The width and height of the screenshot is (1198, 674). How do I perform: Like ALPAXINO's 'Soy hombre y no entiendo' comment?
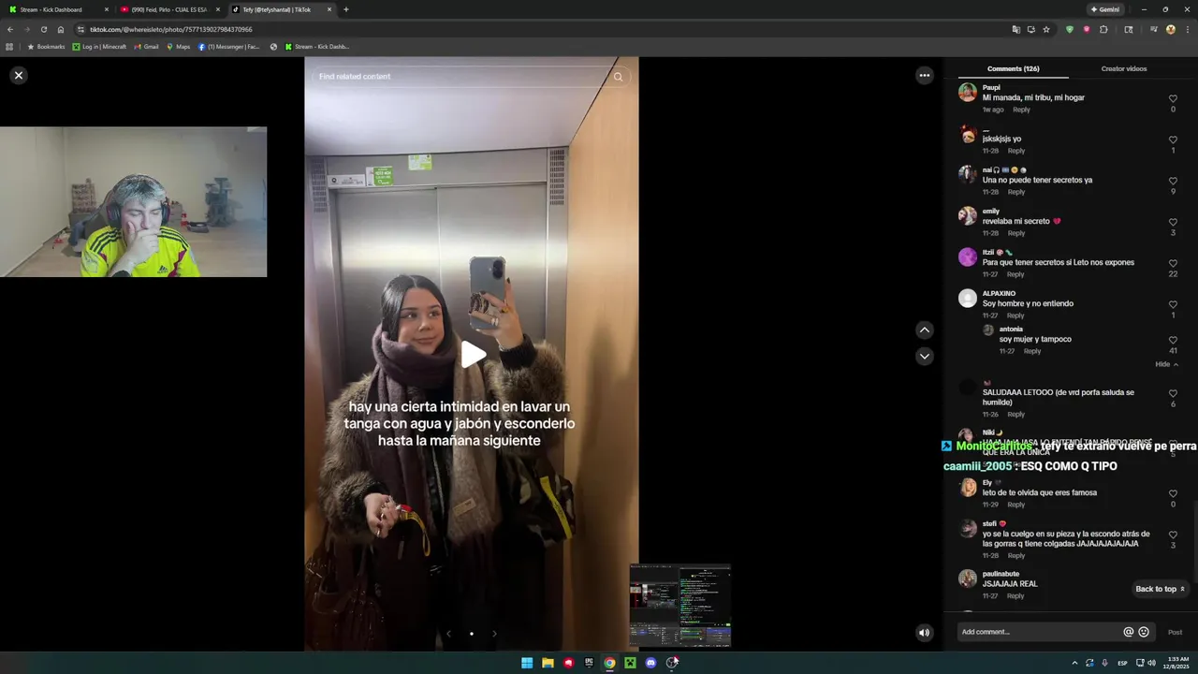pos(1173,304)
